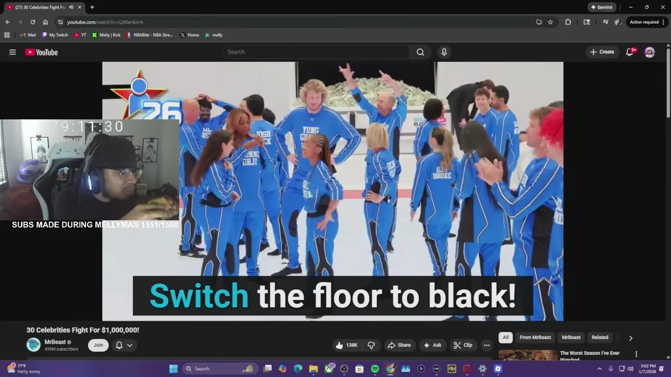Viewport: 671px width, 377px height.
Task: Install app icon in address bar
Action: click(x=539, y=22)
